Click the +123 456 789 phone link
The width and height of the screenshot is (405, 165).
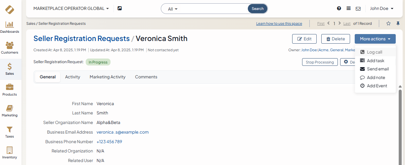109,142
